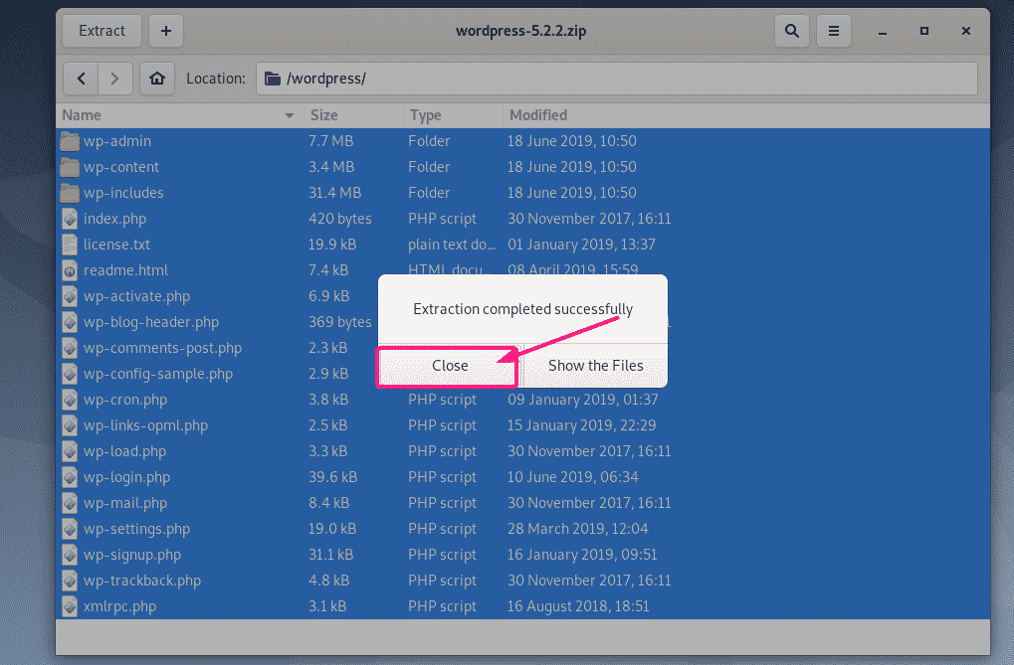Click the wp-cron.php file icon

70,400
